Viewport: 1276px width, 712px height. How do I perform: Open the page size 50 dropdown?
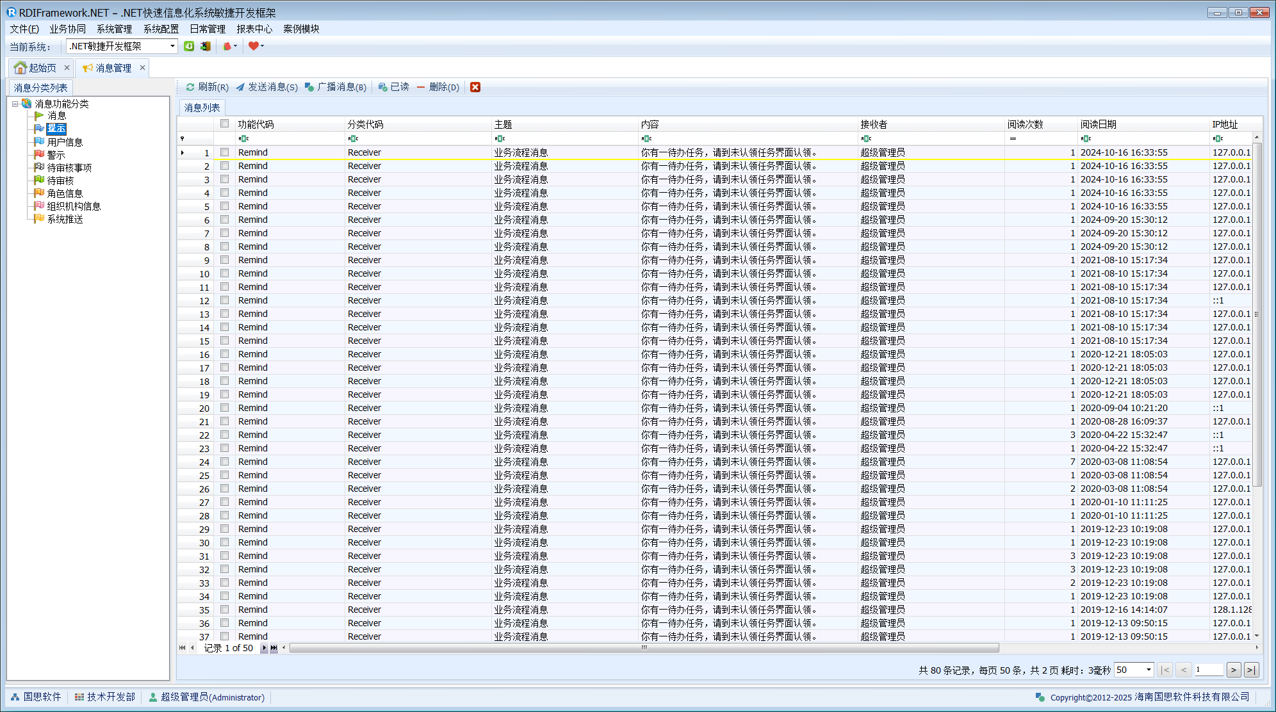(x=1148, y=670)
